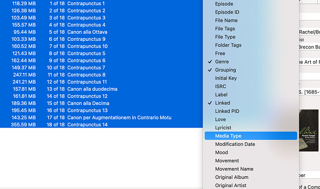Pick the Episode ID option
Screen dimensions: 320x189
click(227, 12)
